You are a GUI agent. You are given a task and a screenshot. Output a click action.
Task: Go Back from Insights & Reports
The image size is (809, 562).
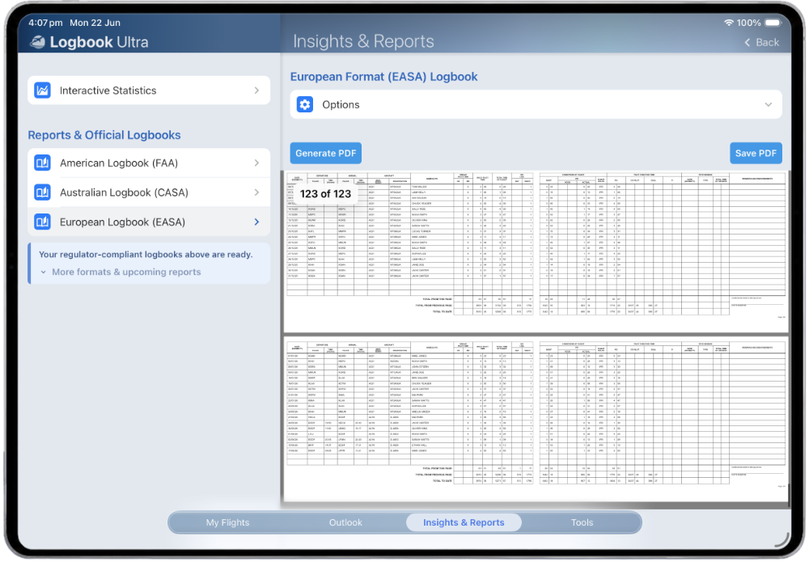pos(761,42)
